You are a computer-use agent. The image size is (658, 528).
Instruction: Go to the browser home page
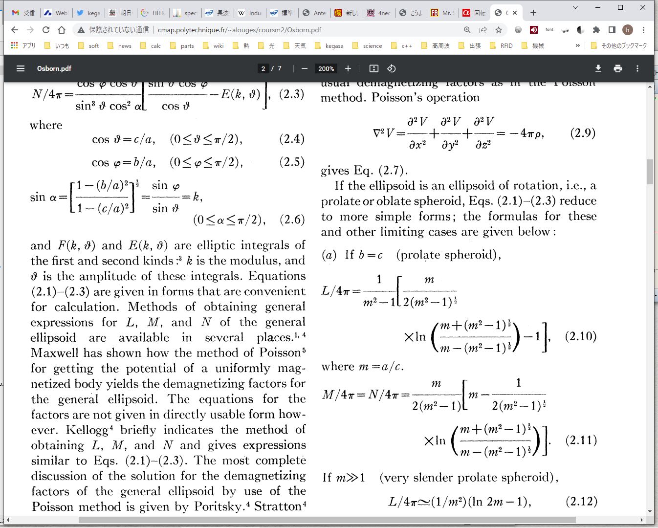pos(62,30)
